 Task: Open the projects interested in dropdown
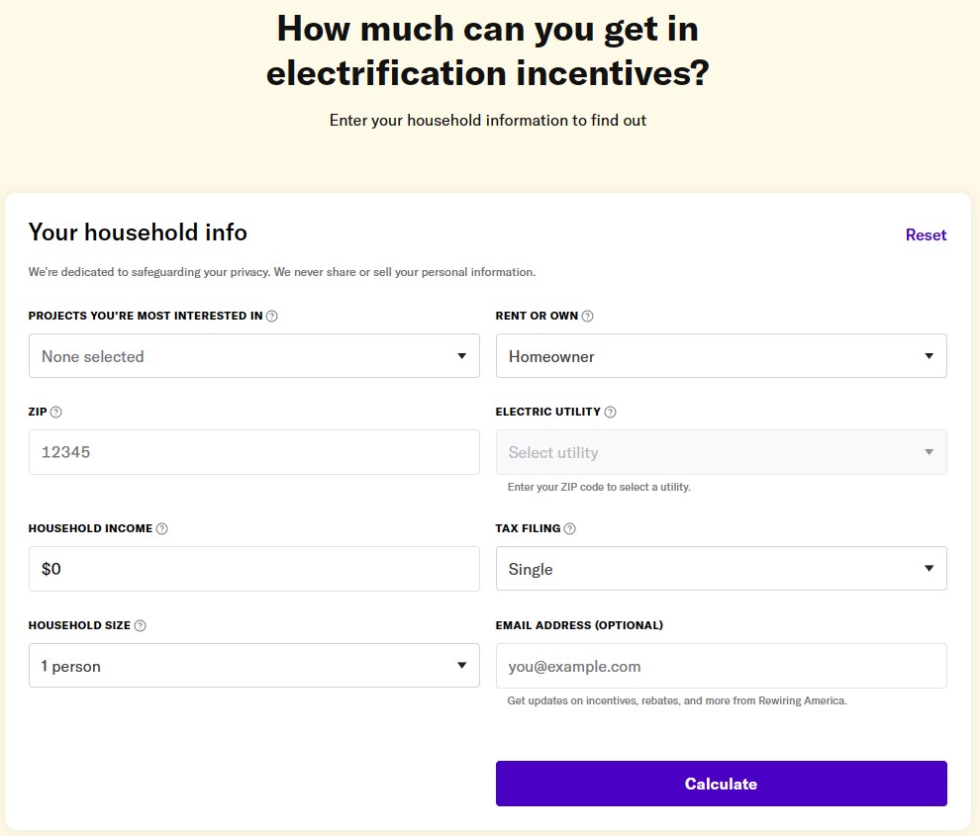(253, 355)
